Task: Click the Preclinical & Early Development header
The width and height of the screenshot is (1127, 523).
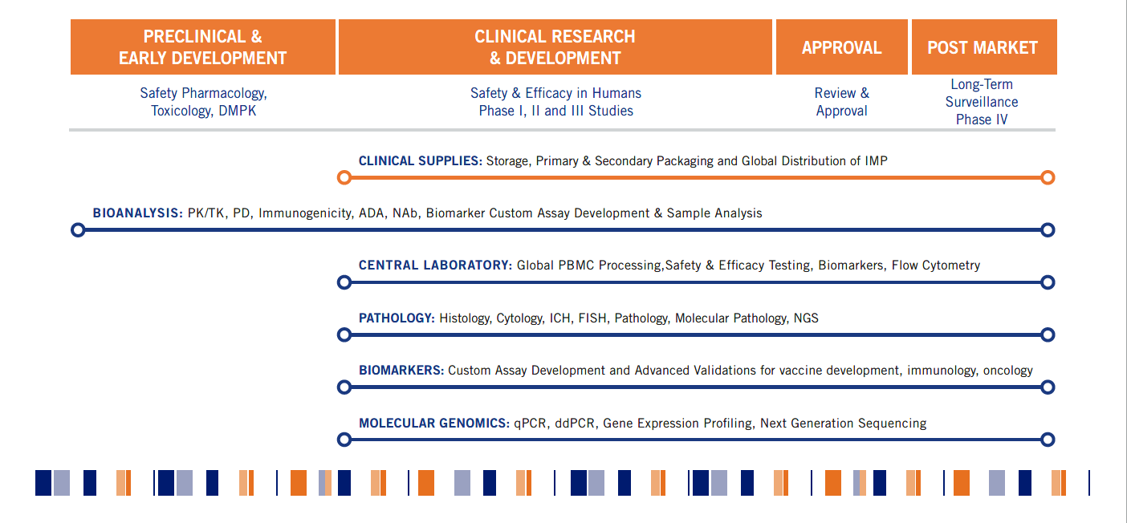Action: tap(203, 47)
